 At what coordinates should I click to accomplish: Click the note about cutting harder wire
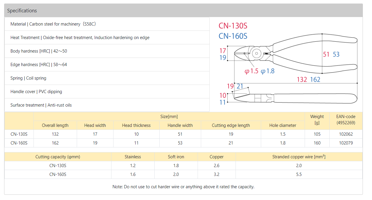[x=184, y=187]
